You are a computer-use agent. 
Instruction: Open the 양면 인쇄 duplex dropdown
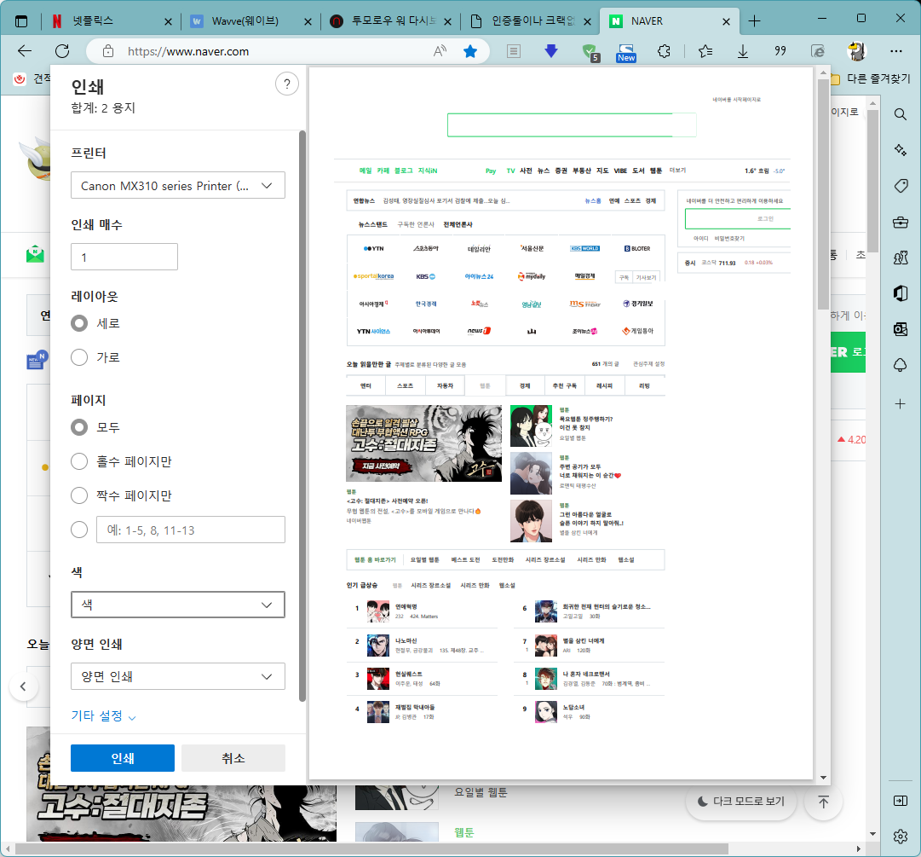pyautogui.click(x=178, y=676)
